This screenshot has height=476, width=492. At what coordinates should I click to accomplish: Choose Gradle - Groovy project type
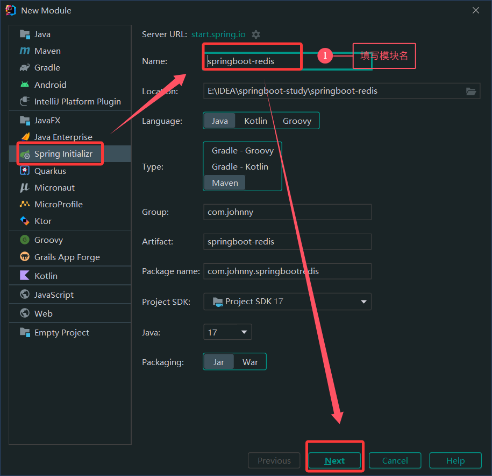coord(243,151)
